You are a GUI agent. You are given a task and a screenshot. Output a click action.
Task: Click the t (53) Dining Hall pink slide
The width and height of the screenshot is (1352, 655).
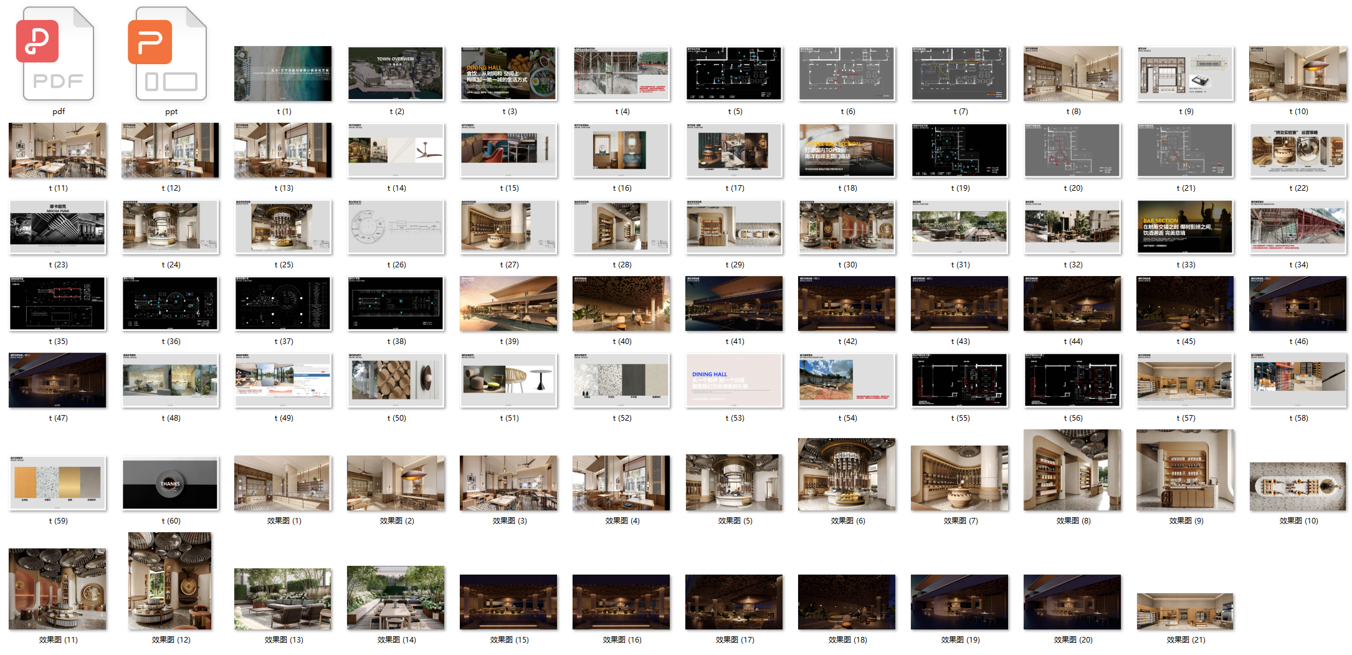point(734,380)
